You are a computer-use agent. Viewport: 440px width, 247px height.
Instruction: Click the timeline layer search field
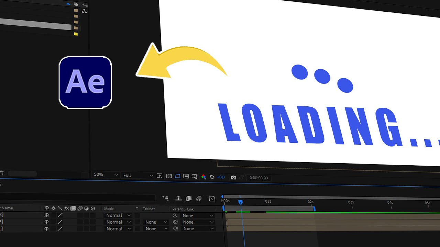pyautogui.click(x=78, y=198)
